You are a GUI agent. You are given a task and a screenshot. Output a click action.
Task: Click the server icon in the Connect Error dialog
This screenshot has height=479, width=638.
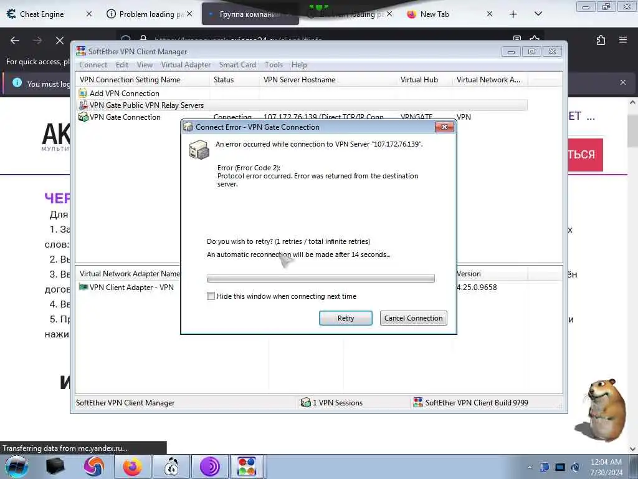(199, 150)
